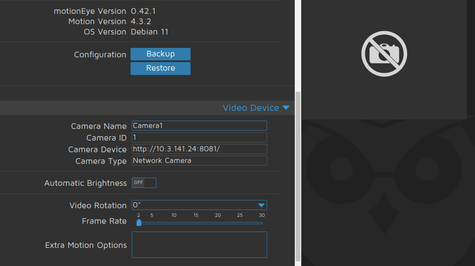Click the Restore button
Image resolution: width=475 pixels, height=266 pixels.
click(160, 68)
